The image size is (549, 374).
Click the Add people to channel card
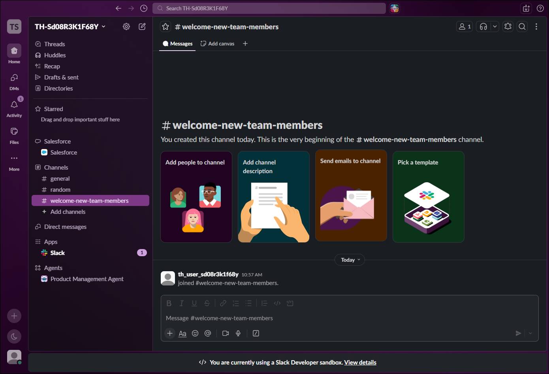[x=196, y=197]
